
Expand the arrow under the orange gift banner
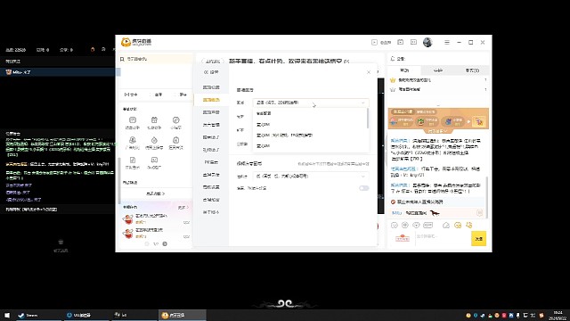point(437,131)
